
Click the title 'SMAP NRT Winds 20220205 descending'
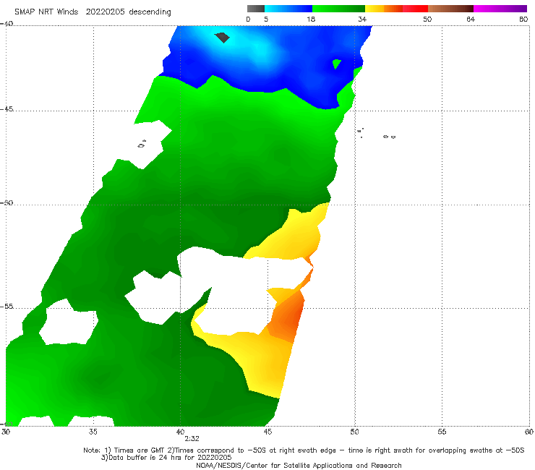click(x=93, y=12)
